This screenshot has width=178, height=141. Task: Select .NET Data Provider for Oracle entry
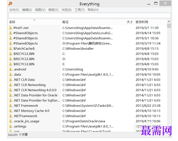click(35, 95)
